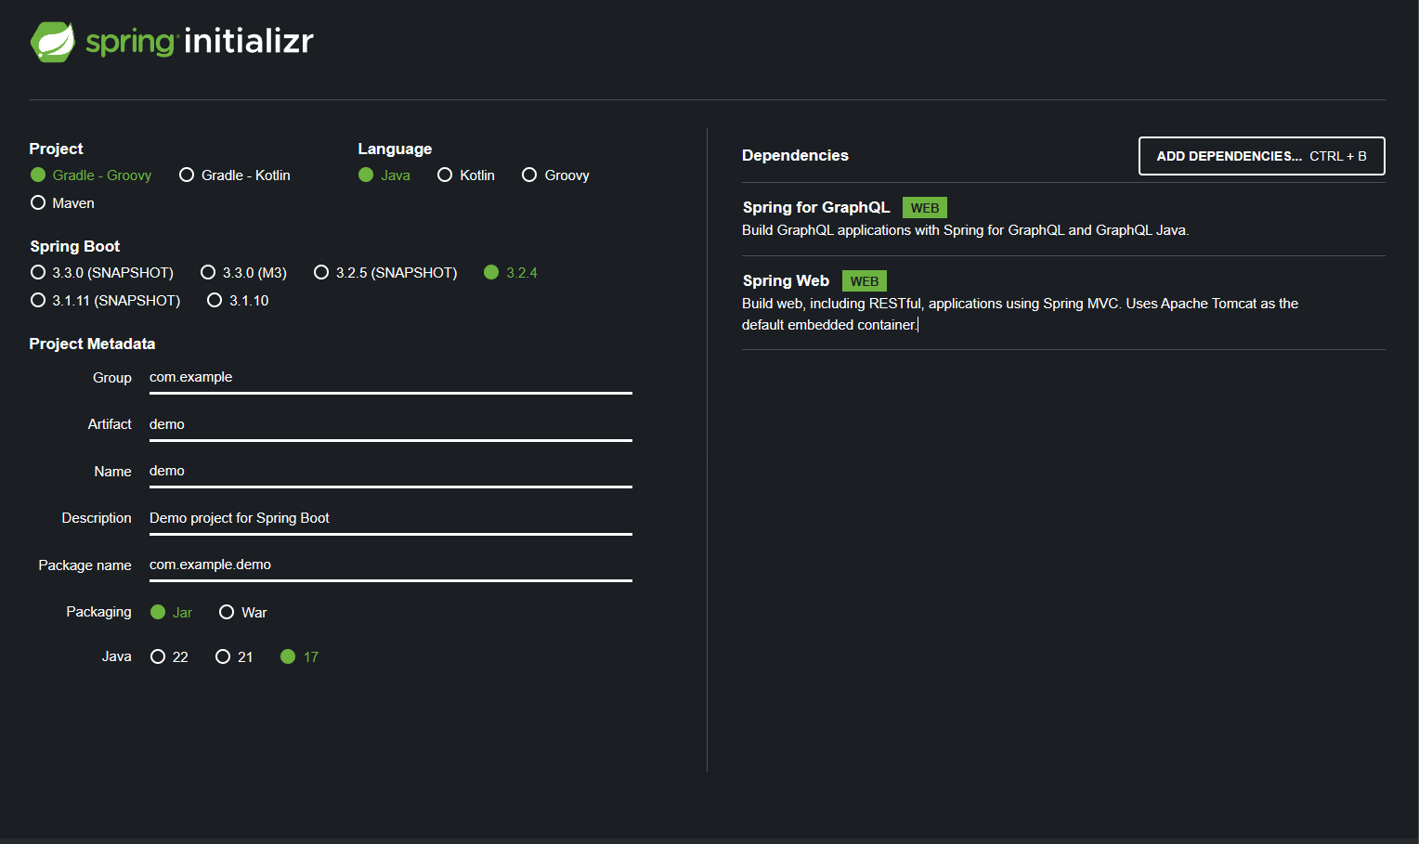
Task: Select Spring Boot 3.1.10
Action: point(238,301)
